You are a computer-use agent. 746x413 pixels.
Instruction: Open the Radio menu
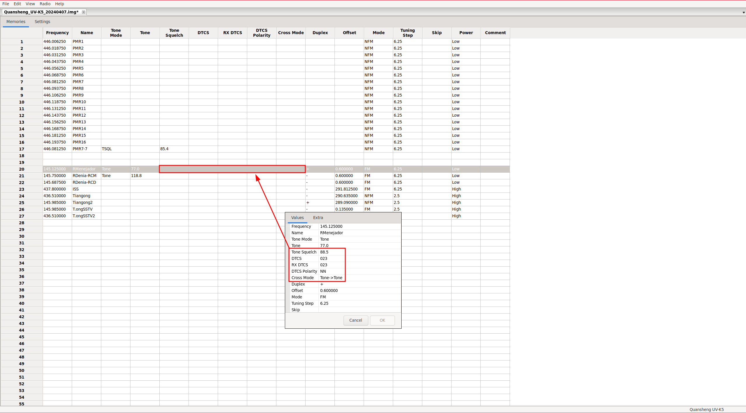point(45,4)
